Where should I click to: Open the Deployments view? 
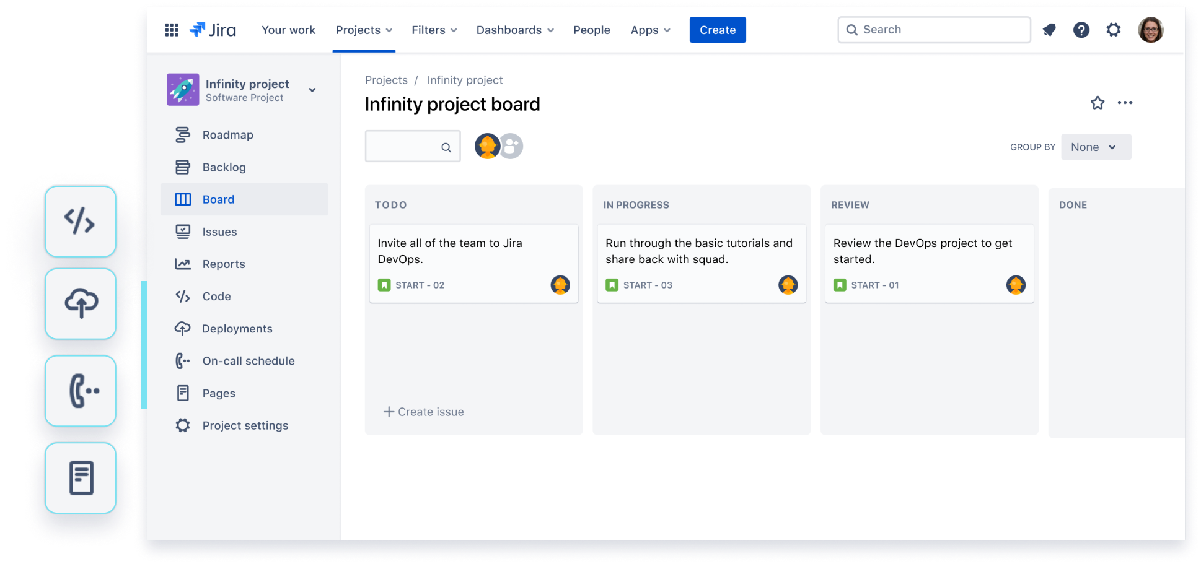pos(183,328)
